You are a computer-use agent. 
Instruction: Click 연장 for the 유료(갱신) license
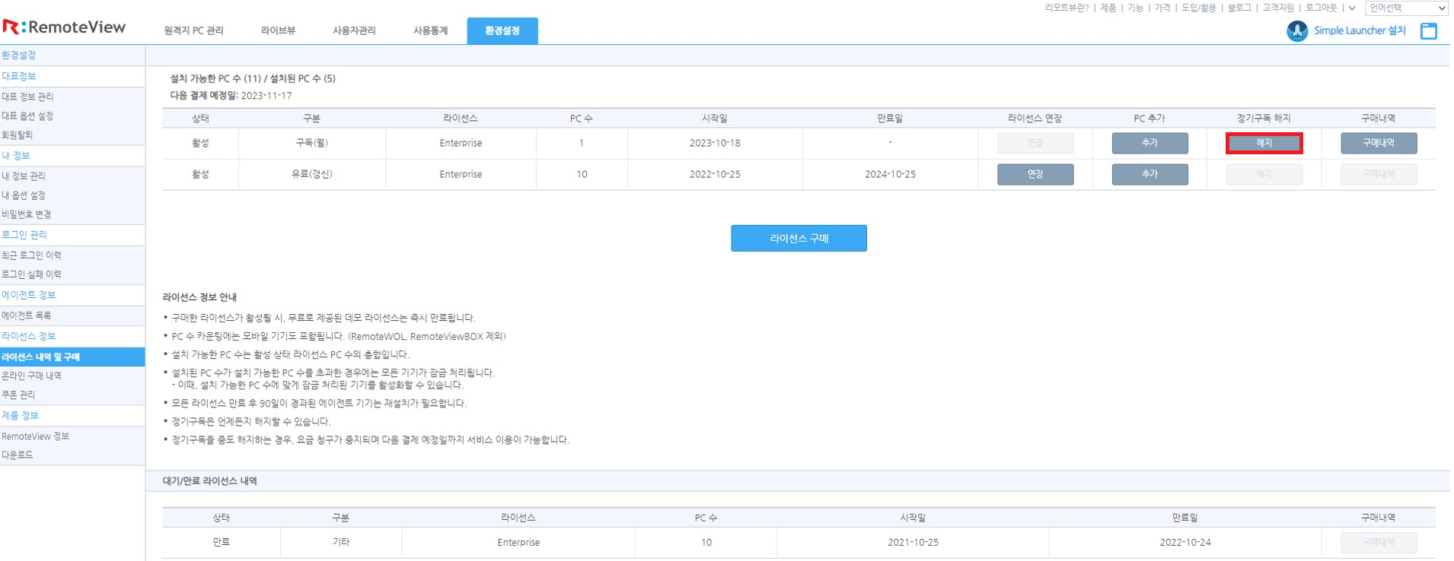[x=1035, y=174]
